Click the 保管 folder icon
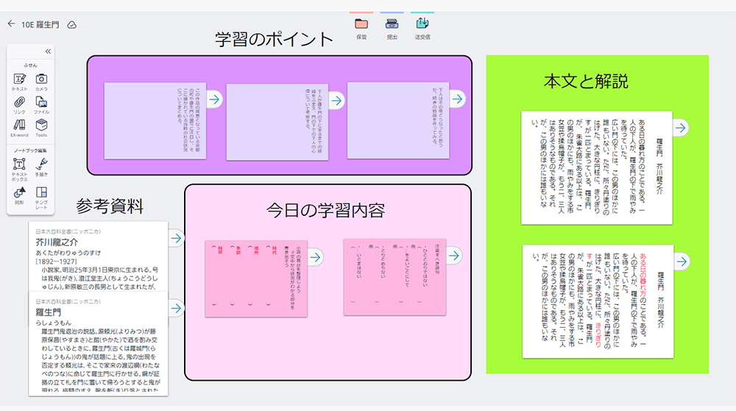This screenshot has width=736, height=411. (x=361, y=28)
